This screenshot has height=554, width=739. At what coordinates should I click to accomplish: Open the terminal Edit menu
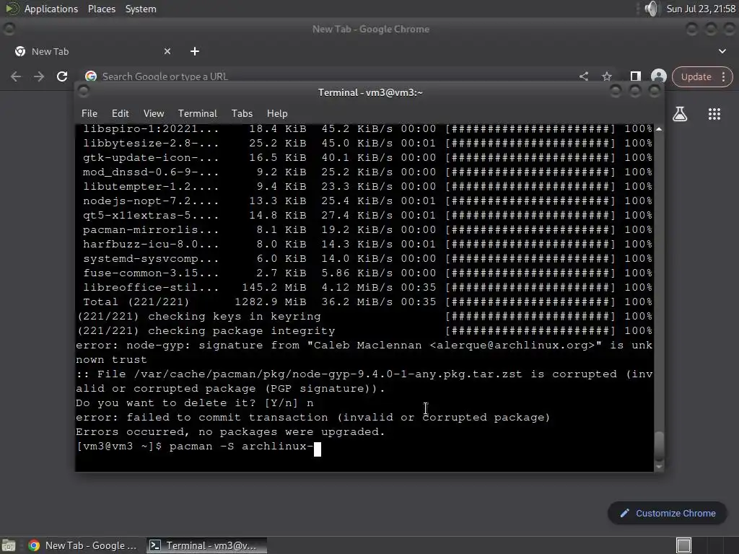121,113
